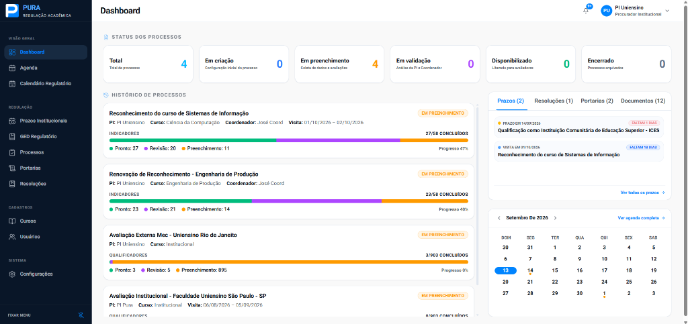Toggle the Fixar Menu pin icon
Image resolution: width=688 pixels, height=324 pixels.
81,315
